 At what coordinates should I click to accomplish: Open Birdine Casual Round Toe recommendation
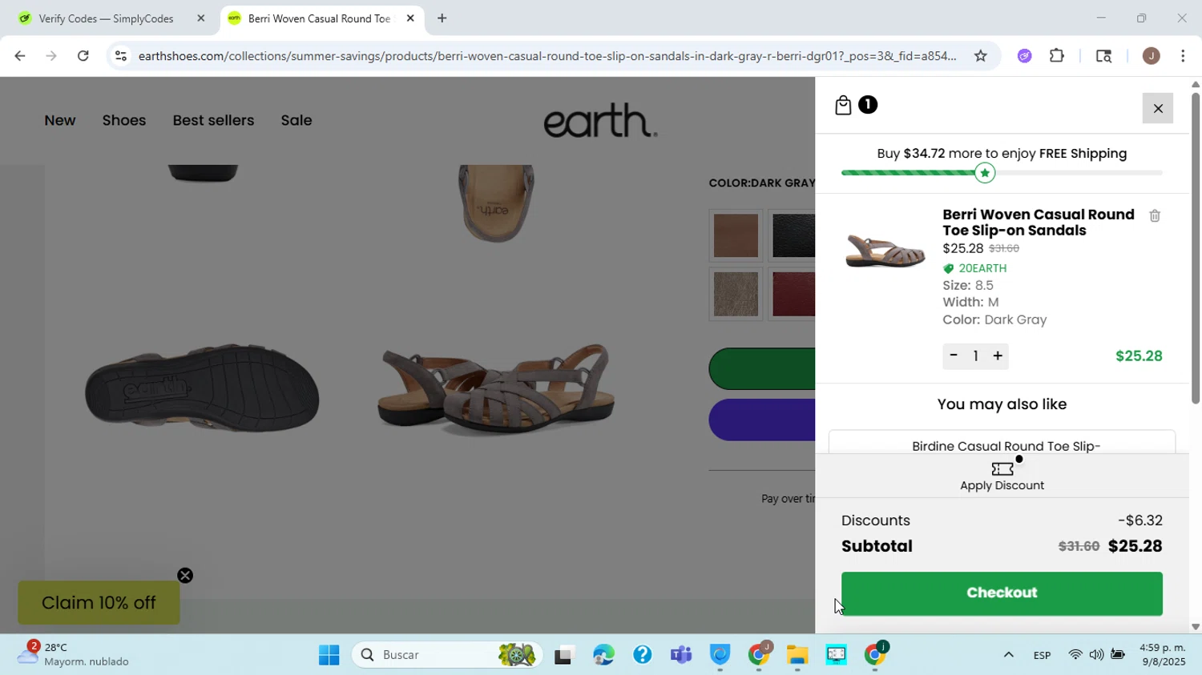[1006, 446]
